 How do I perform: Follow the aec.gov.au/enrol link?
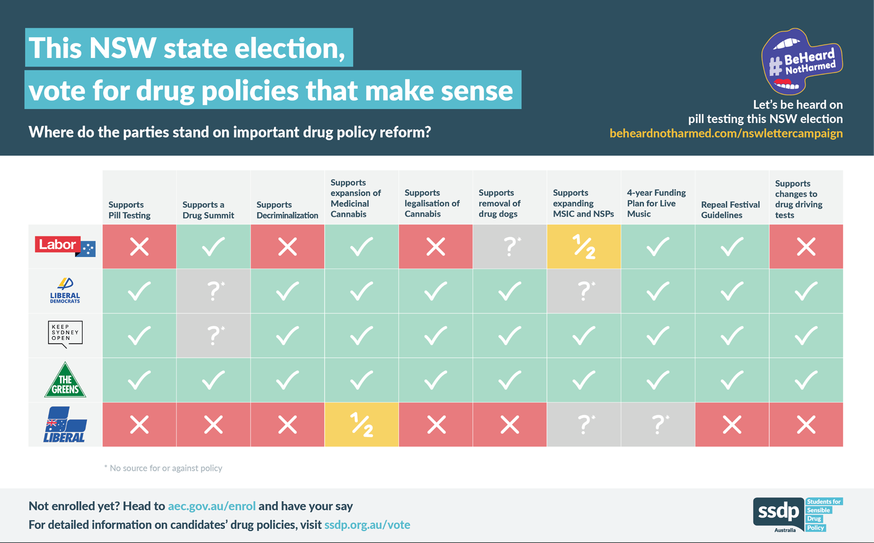pos(212,506)
